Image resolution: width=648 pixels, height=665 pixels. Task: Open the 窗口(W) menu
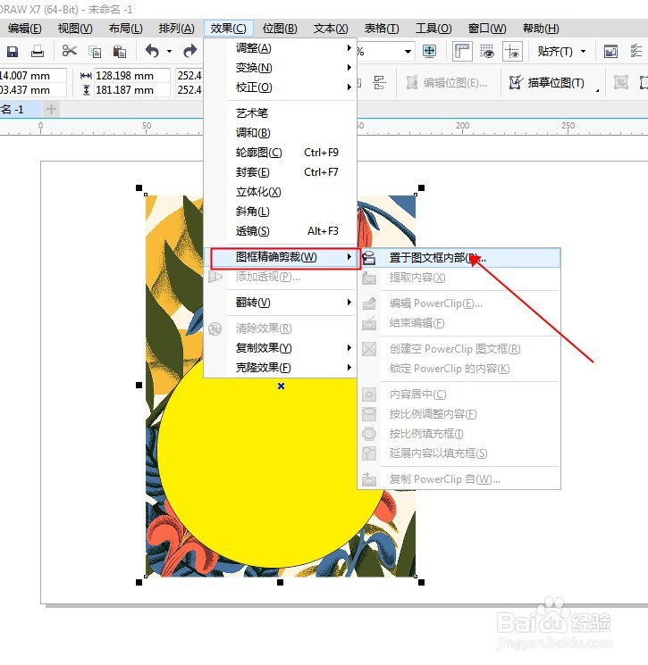pos(487,29)
